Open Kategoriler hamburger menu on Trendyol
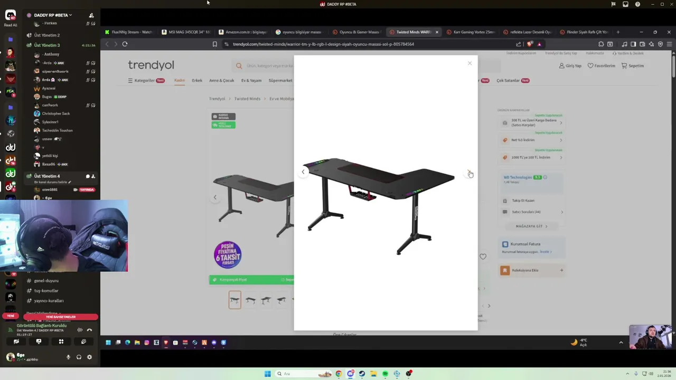 click(146, 81)
